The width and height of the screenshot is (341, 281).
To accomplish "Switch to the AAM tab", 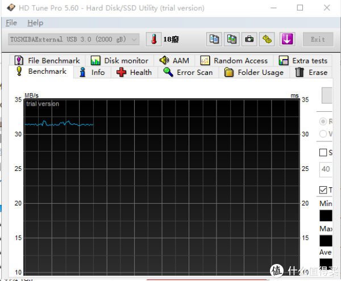I will [x=174, y=61].
